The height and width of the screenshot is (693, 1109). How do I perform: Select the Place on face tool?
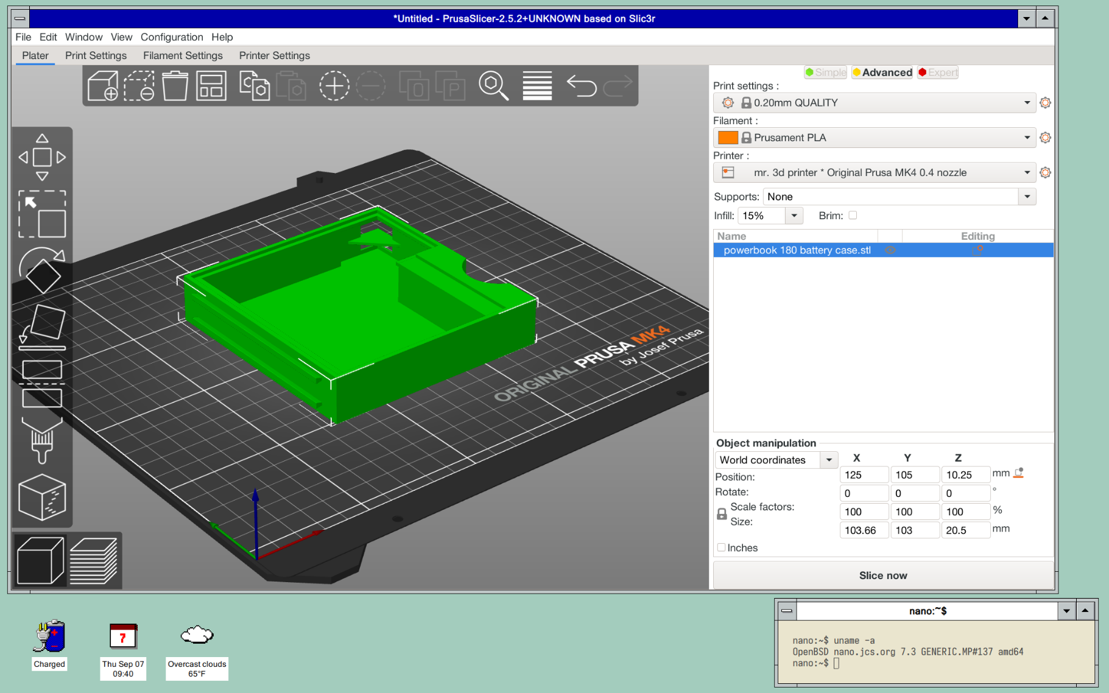42,327
